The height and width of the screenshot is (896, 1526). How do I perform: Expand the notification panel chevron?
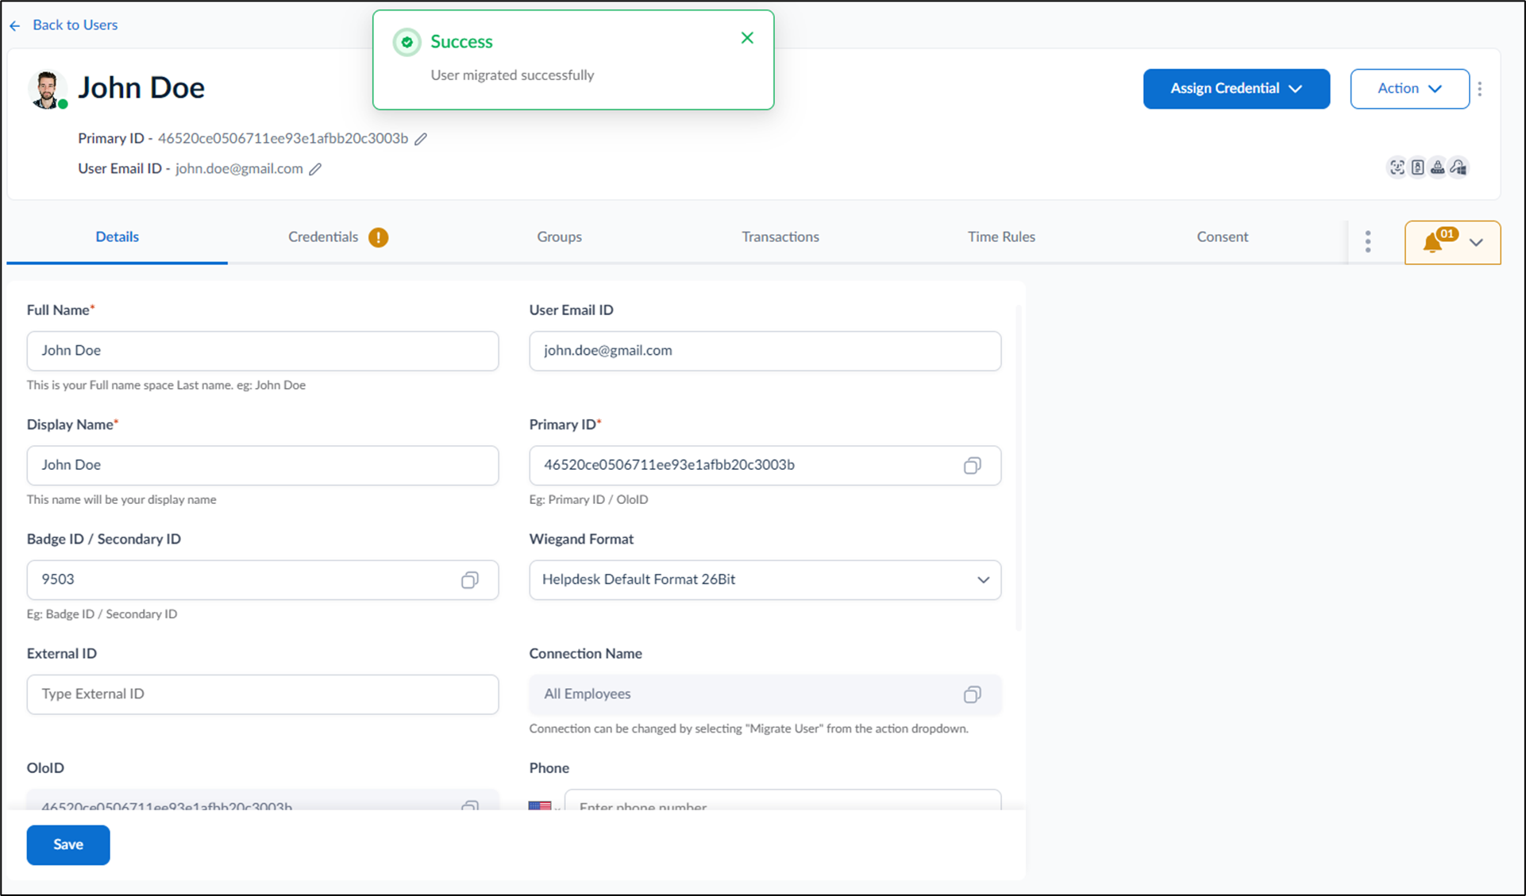(1476, 243)
